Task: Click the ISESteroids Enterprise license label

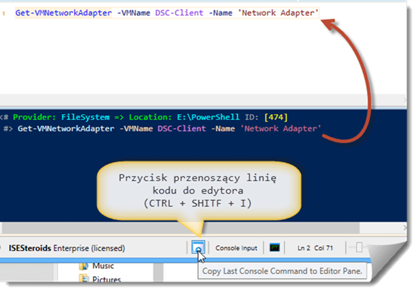Action: pyautogui.click(x=67, y=248)
